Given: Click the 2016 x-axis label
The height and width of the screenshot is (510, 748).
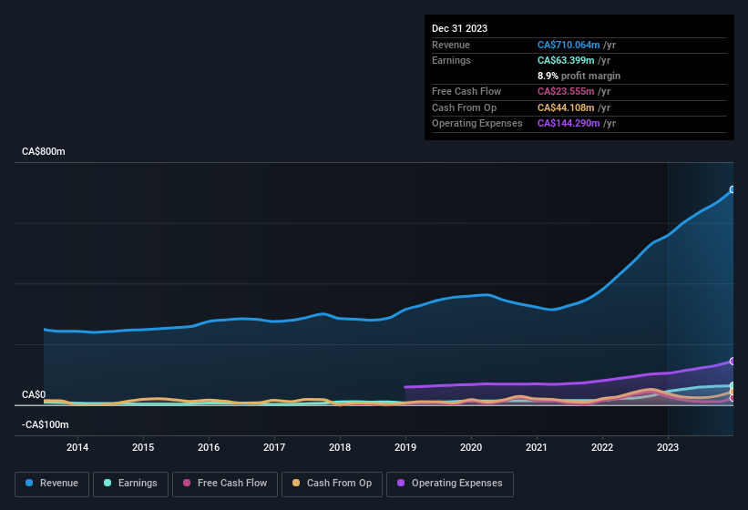Looking at the screenshot, I should pos(209,447).
